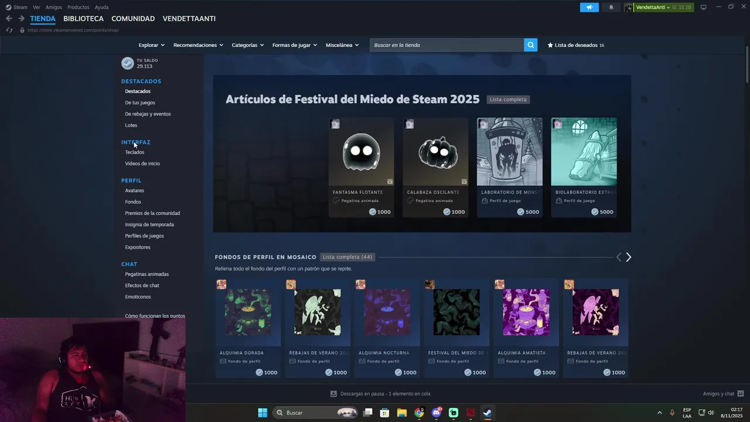Viewport: 750px width, 422px height.
Task: Open the Ver menu
Action: [x=36, y=7]
